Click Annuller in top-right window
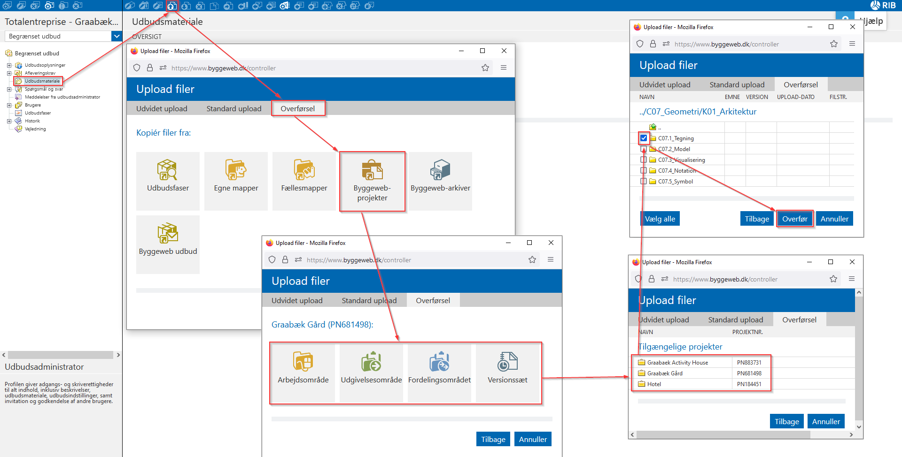The image size is (902, 457). pyautogui.click(x=834, y=219)
